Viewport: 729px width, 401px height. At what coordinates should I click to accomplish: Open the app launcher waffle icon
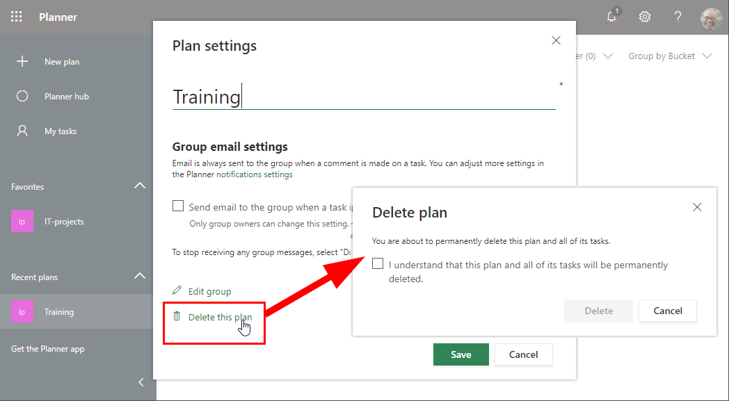coord(16,17)
